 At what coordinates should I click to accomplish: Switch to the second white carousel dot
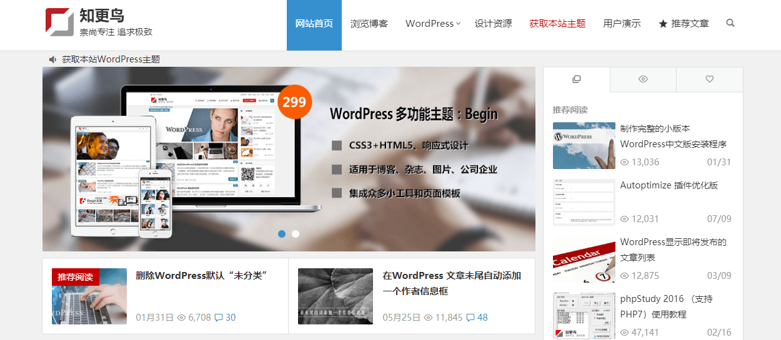[296, 234]
